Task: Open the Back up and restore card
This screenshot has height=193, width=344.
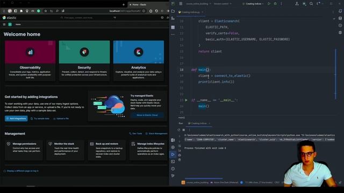Action: 107,150
